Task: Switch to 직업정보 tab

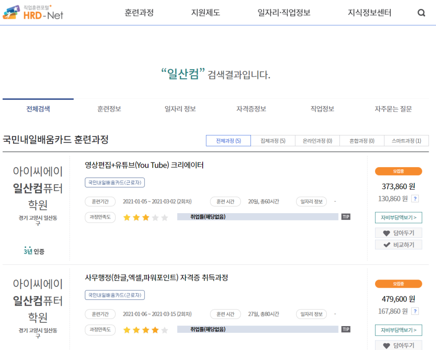Action: (x=322, y=109)
